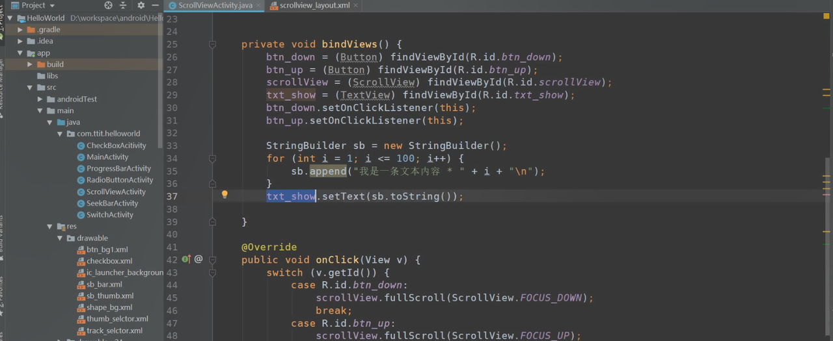Expand the build folder arrow
This screenshot has width=833, height=341.
[30, 64]
